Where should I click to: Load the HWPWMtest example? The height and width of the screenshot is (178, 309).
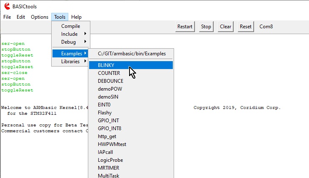112,144
